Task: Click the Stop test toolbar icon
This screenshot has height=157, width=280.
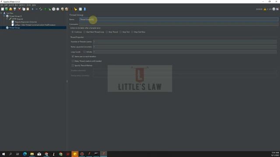Action: [53, 9]
